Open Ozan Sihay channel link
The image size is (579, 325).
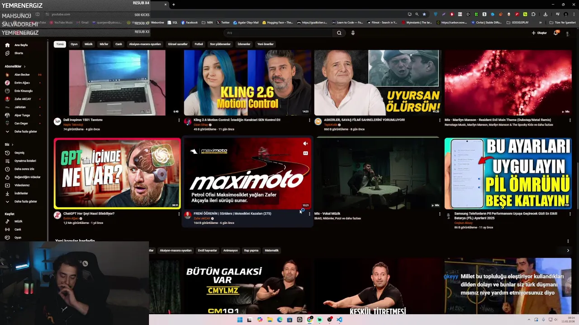pyautogui.click(x=201, y=125)
